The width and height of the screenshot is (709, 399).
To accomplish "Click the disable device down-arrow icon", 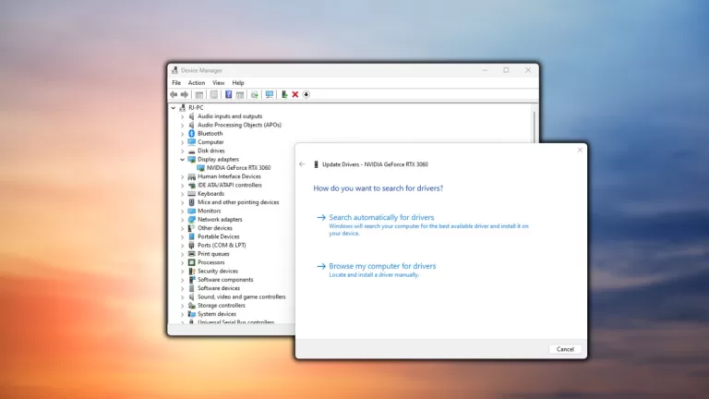I will click(306, 94).
